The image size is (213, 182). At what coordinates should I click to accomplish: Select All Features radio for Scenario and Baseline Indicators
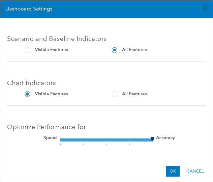115,50
